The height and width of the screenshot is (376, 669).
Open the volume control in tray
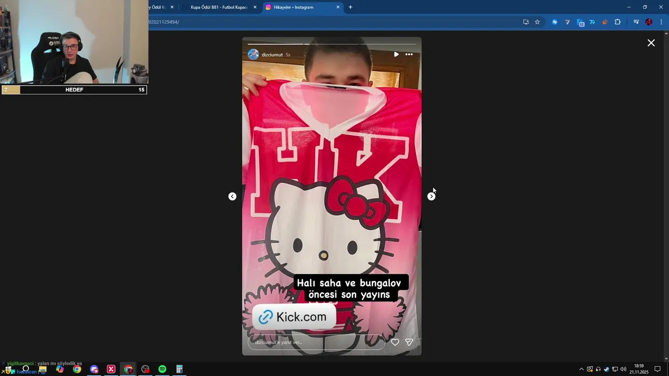coord(623,369)
